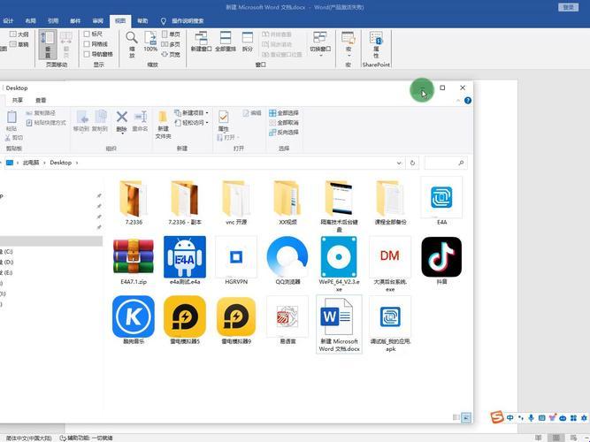The width and height of the screenshot is (590, 442).
Task: Select drive (D:) in the navigation tree
Action: (8, 262)
